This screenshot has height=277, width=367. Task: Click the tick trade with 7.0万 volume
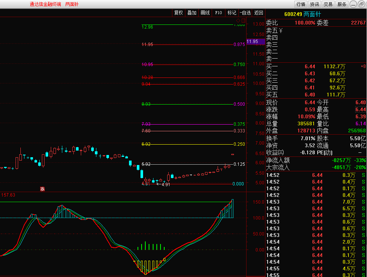point(349,202)
